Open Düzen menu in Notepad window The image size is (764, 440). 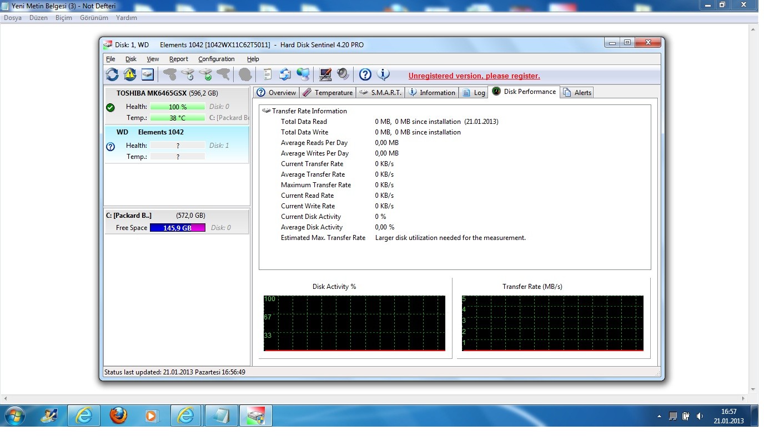(38, 18)
